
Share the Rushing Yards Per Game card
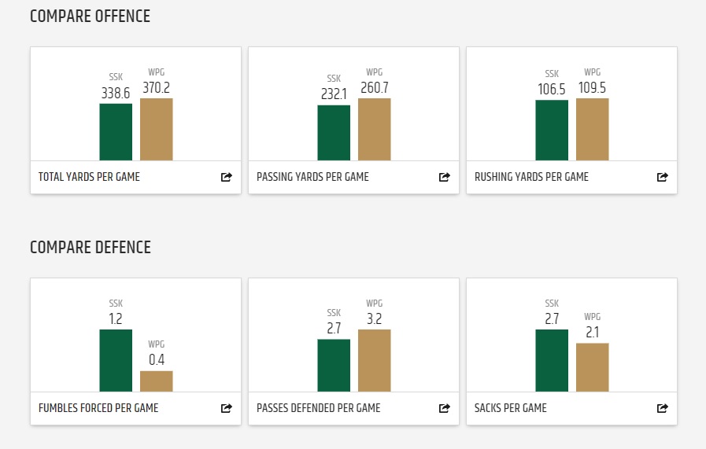coord(663,177)
